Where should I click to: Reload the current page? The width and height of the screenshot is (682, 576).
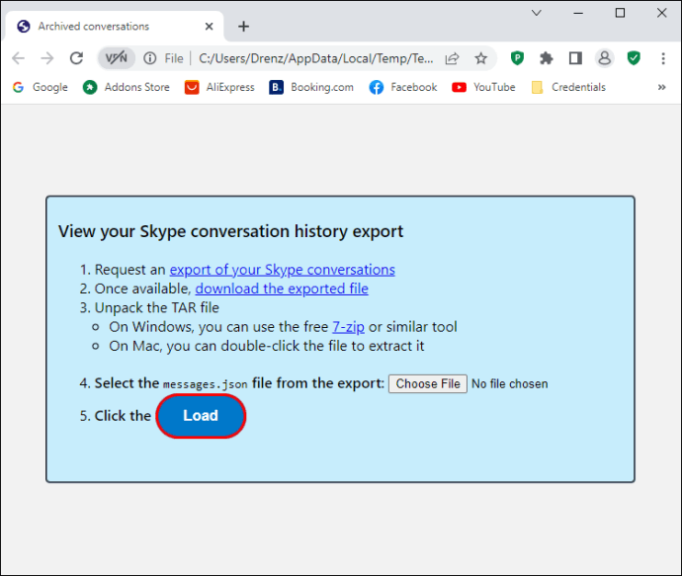click(x=76, y=58)
